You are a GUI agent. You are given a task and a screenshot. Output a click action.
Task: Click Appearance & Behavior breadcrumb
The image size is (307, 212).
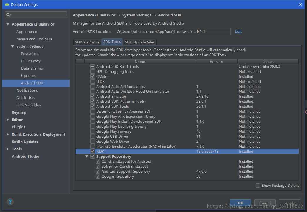tap(94, 15)
